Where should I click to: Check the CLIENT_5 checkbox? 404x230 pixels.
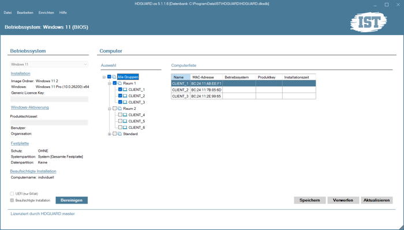tap(120, 121)
